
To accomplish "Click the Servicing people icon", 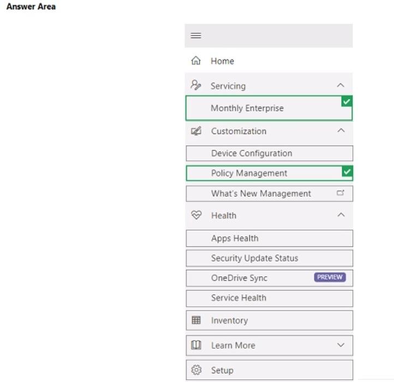I will [196, 86].
